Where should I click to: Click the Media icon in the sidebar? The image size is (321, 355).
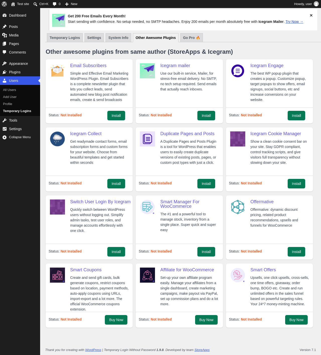[x=5, y=35]
